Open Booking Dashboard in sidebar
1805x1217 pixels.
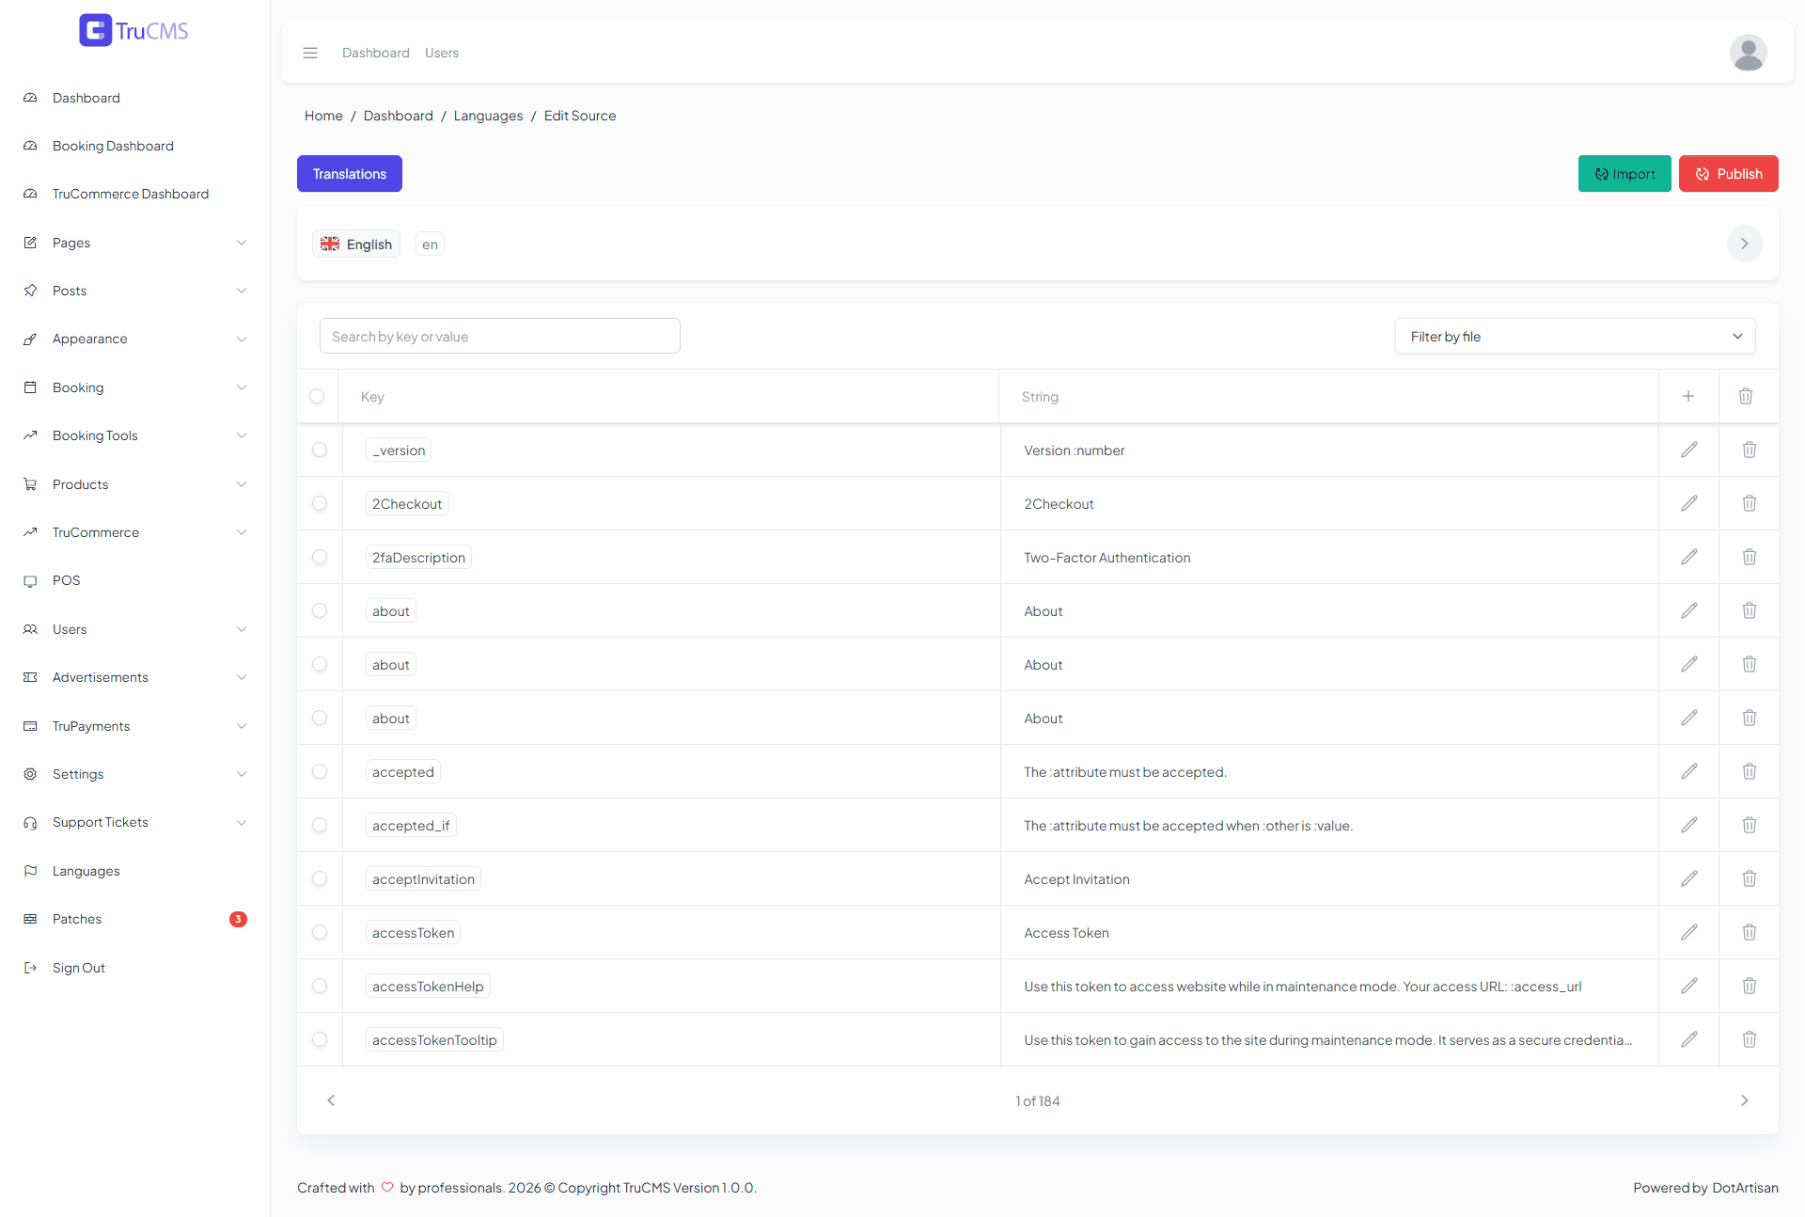click(113, 146)
